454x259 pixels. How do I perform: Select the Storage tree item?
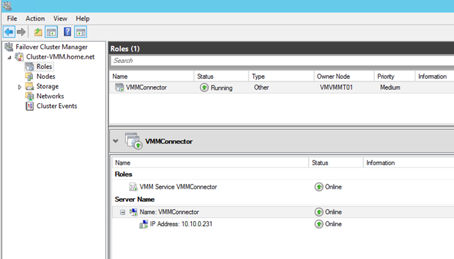point(48,86)
